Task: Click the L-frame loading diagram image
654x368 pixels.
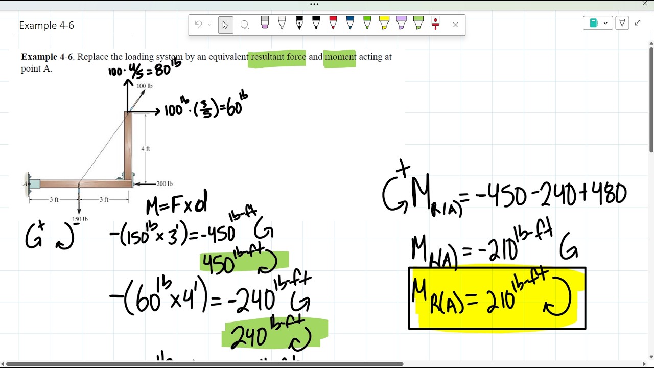Action: (100, 151)
